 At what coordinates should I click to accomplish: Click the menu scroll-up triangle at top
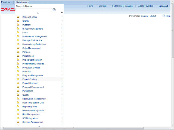click(x=38, y=13)
